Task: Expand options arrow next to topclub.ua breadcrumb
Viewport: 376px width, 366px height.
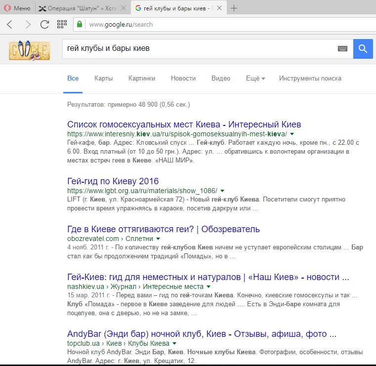Action: (174, 343)
